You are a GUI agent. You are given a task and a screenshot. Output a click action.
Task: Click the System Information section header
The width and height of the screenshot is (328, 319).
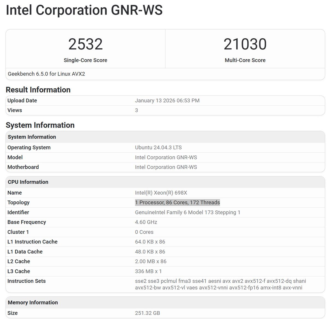(x=40, y=125)
